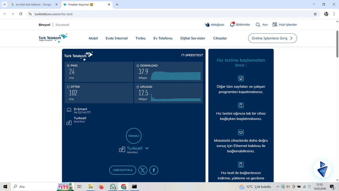The image size is (339, 191).
Task: Share the result on X
Action: click(143, 170)
